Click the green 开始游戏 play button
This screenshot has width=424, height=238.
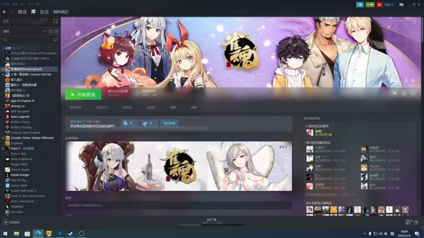coord(83,95)
